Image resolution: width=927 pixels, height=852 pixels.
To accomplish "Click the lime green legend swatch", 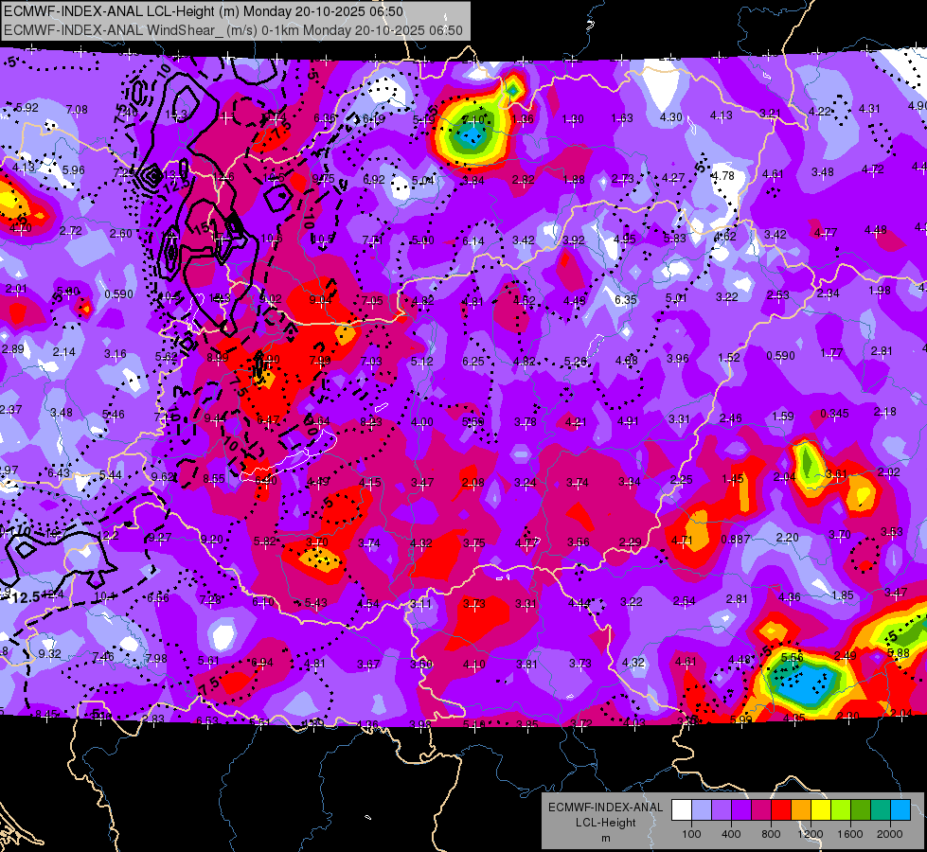I will (841, 809).
